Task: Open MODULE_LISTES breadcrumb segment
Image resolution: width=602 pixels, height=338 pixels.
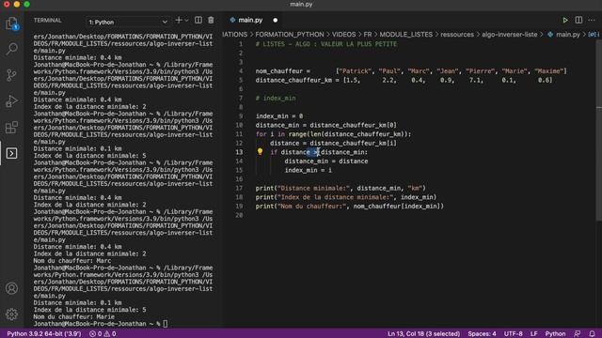Action: click(x=405, y=35)
